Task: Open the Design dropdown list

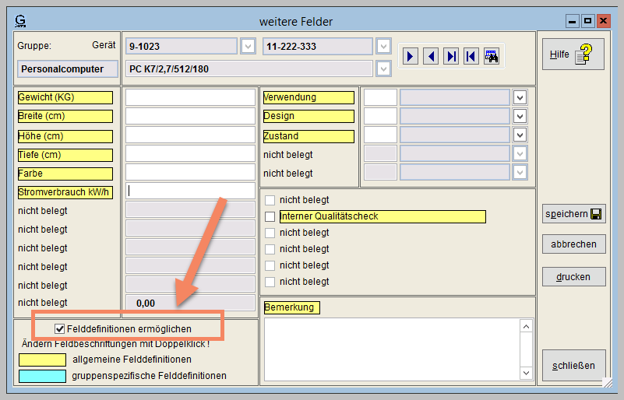Action: [x=520, y=116]
